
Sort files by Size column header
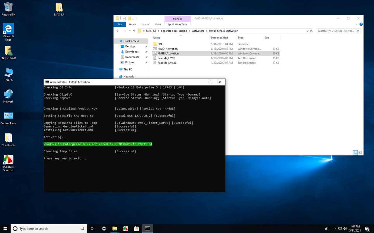(x=272, y=38)
